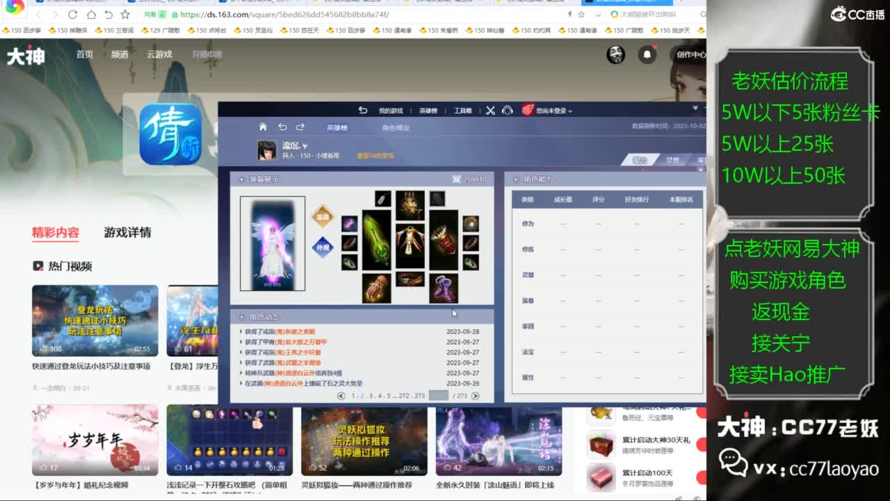Screen dimensions: 890x501
Task: Inspect the green ring slot left of gloves
Action: coord(349,262)
